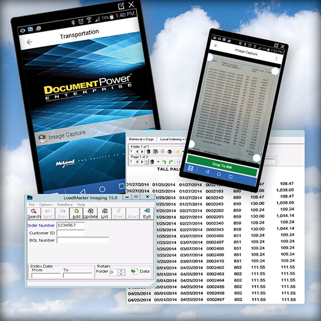This screenshot has height=321, width=321.
Task: Click the Transportation title on the large phone
Action: click(x=79, y=34)
